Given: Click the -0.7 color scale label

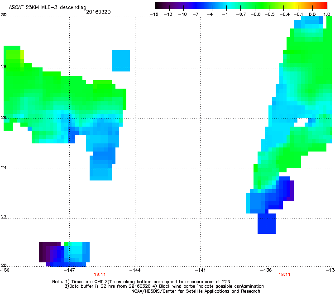Looking at the screenshot, I should pos(241,14).
